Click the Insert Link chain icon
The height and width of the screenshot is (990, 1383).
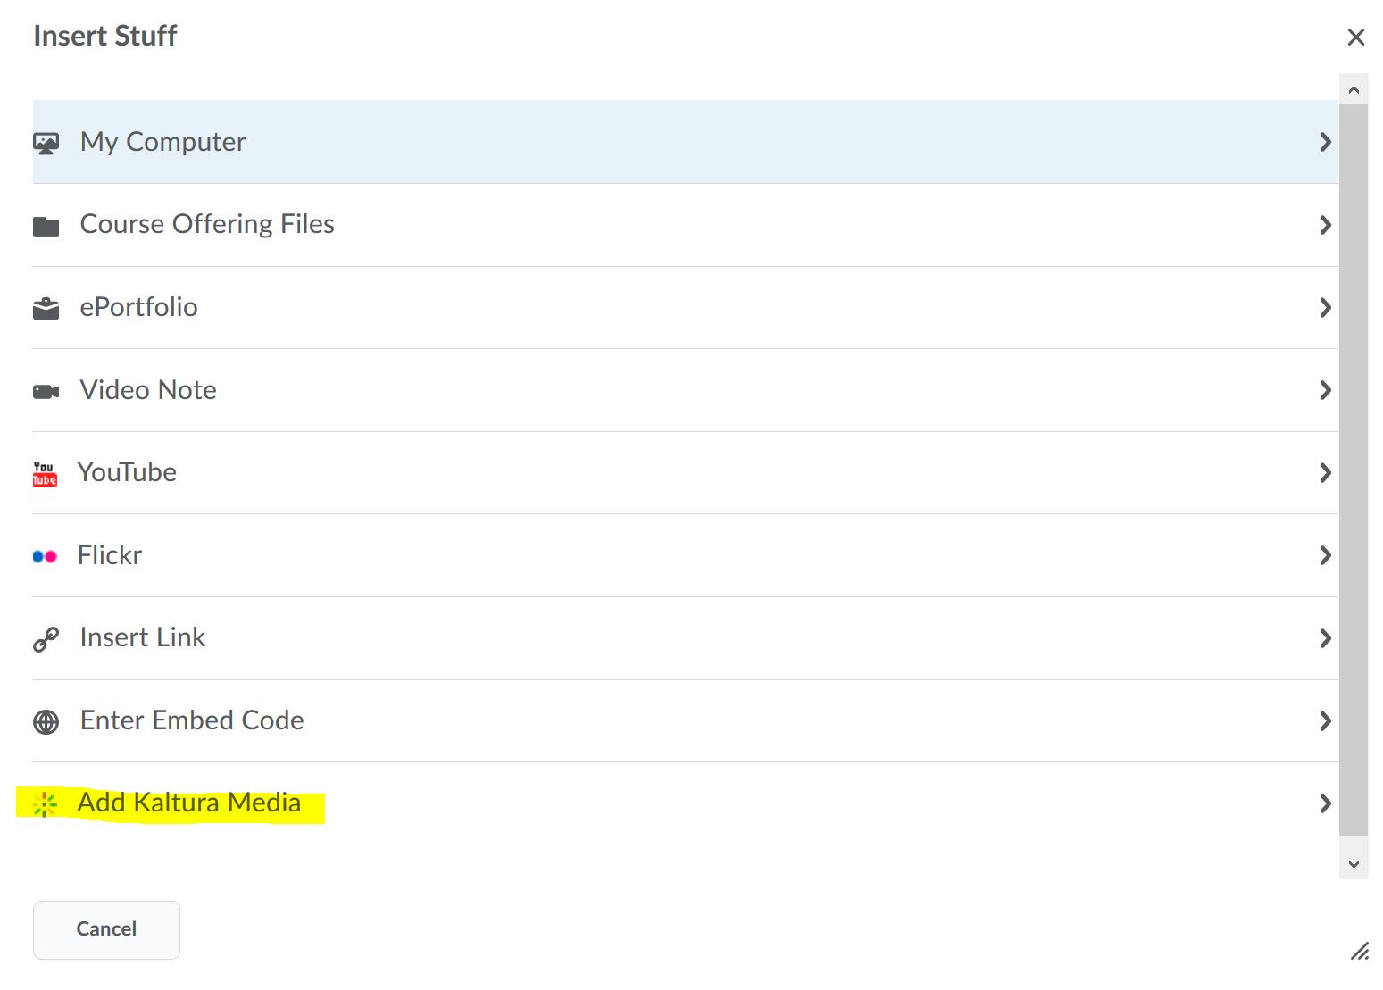click(x=46, y=639)
